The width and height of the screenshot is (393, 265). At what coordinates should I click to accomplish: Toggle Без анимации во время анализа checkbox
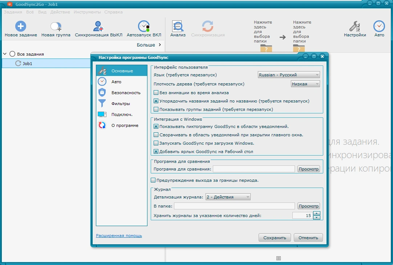(156, 93)
